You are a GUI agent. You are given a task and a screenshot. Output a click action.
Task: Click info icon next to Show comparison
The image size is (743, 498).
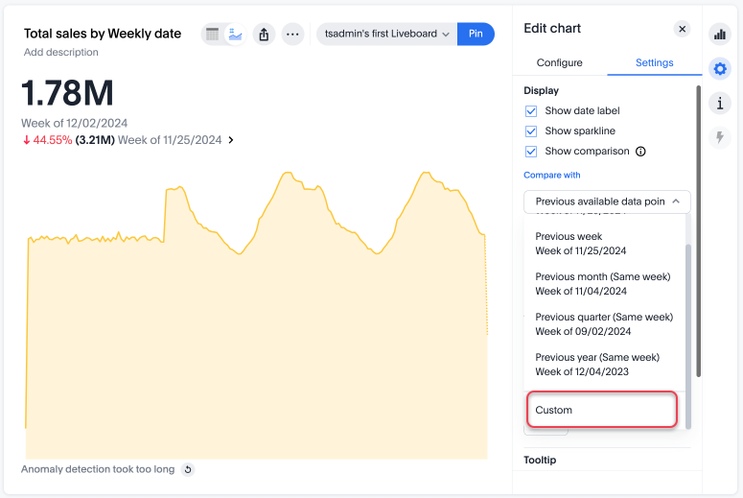640,152
